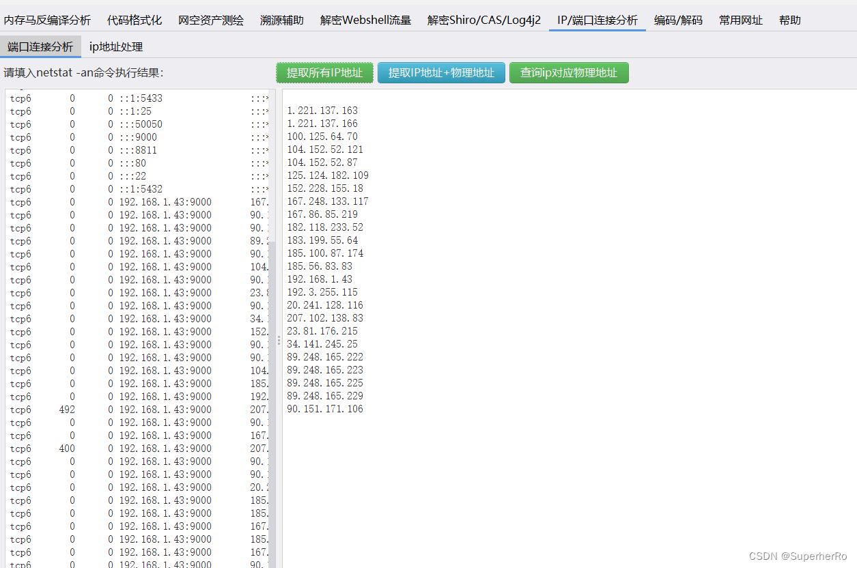
Task: Select the IP/端口连接分析 menu item
Action: (597, 20)
